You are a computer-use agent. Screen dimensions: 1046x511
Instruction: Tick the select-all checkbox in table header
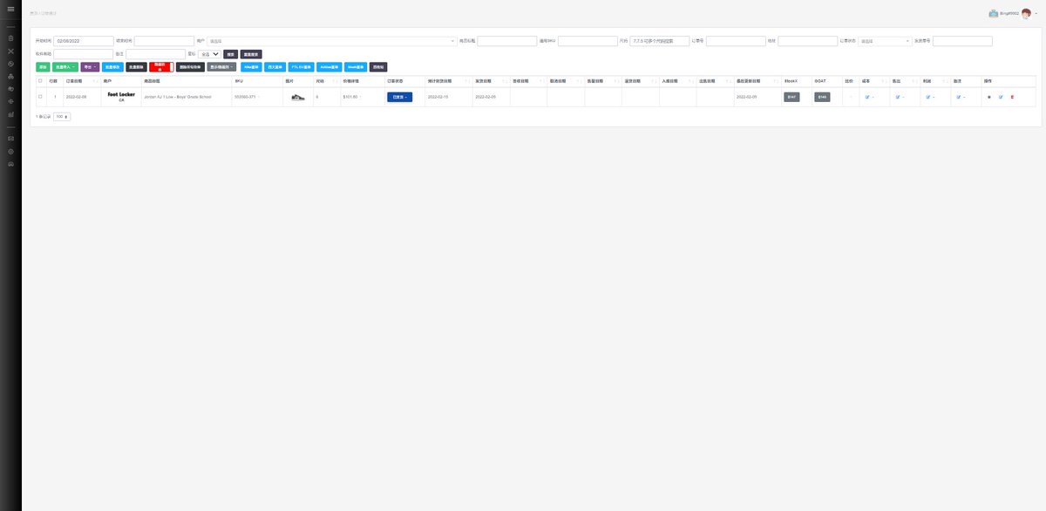click(40, 81)
